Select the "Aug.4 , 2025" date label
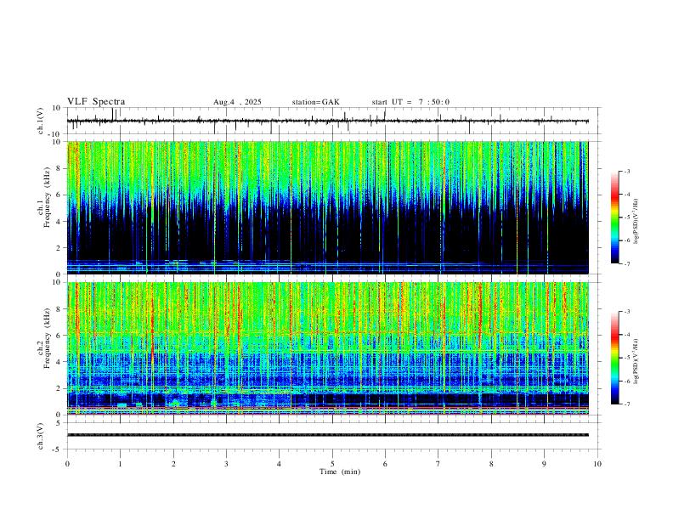This screenshot has height=520, width=673. [x=237, y=102]
